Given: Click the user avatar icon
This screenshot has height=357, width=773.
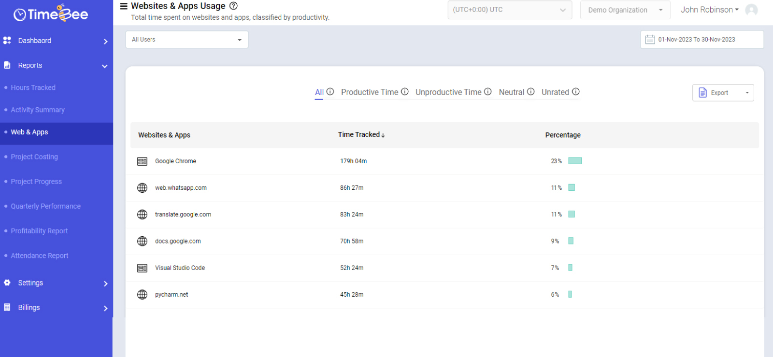Looking at the screenshot, I should 751,10.
